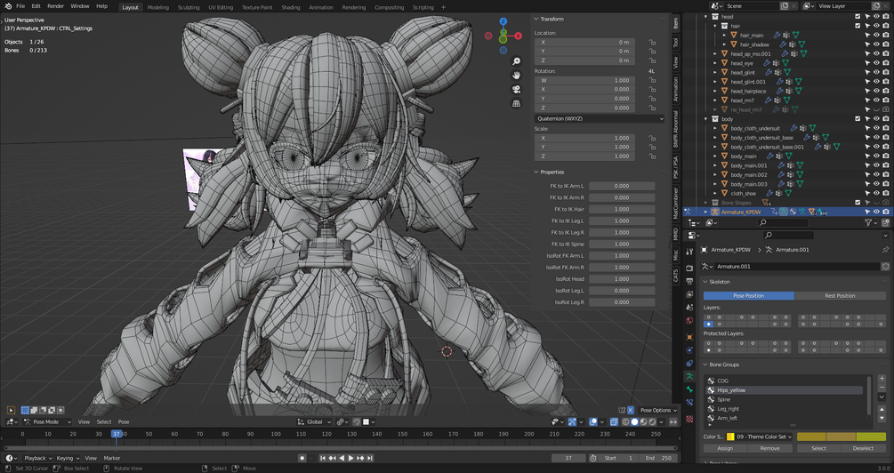
Task: Open the Quaternion rotation mode dropdown
Action: pos(600,118)
